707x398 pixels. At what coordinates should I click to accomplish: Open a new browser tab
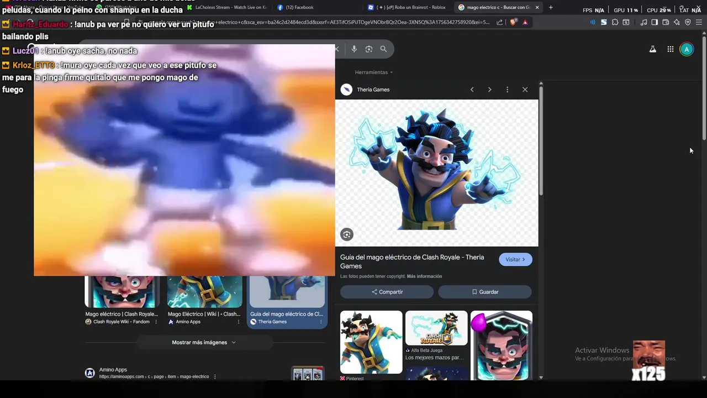click(x=551, y=7)
